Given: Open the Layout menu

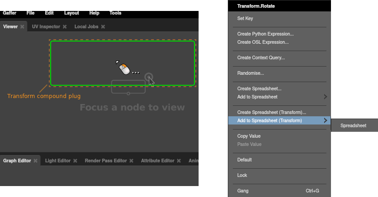Looking at the screenshot, I should pyautogui.click(x=71, y=13).
